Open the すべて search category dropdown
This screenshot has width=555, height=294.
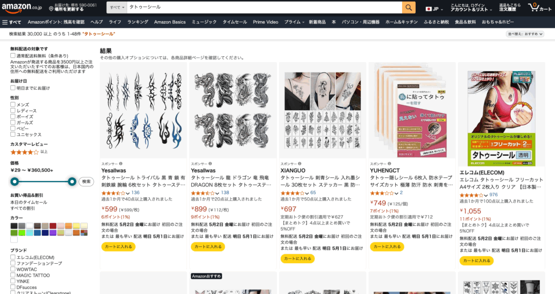(x=117, y=8)
